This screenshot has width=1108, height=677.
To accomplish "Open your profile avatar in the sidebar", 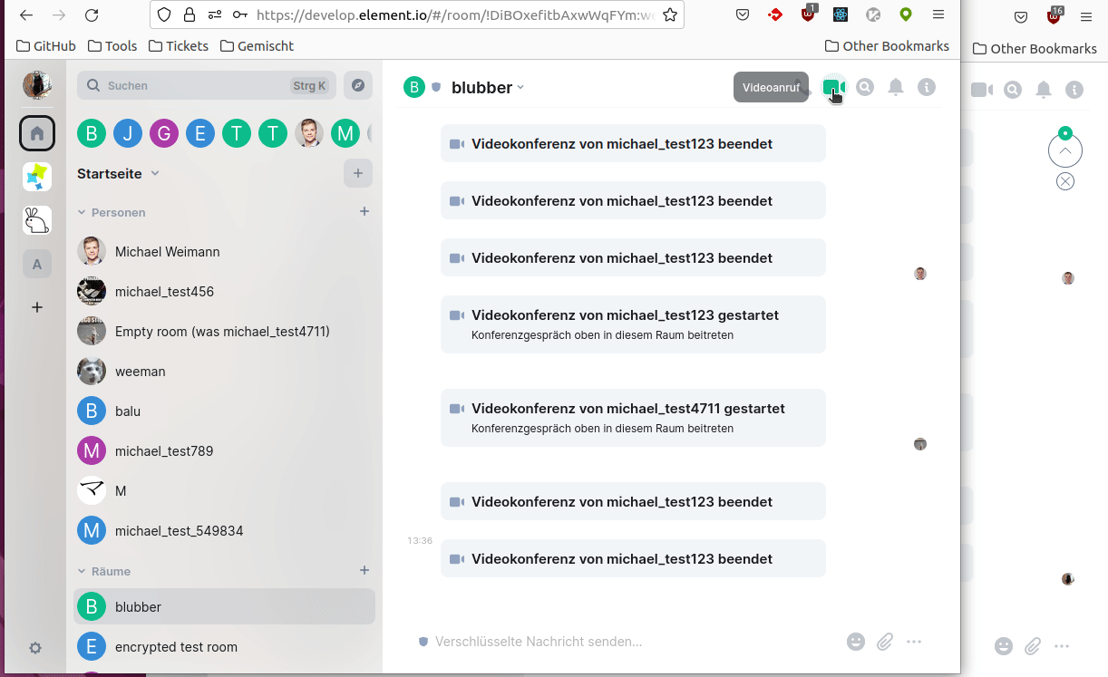I will tap(36, 84).
